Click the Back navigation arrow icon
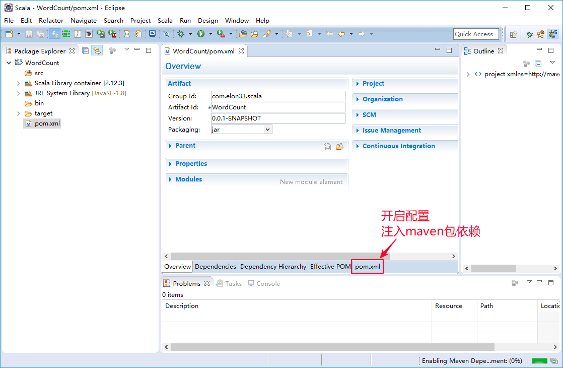The image size is (563, 368). point(341,34)
